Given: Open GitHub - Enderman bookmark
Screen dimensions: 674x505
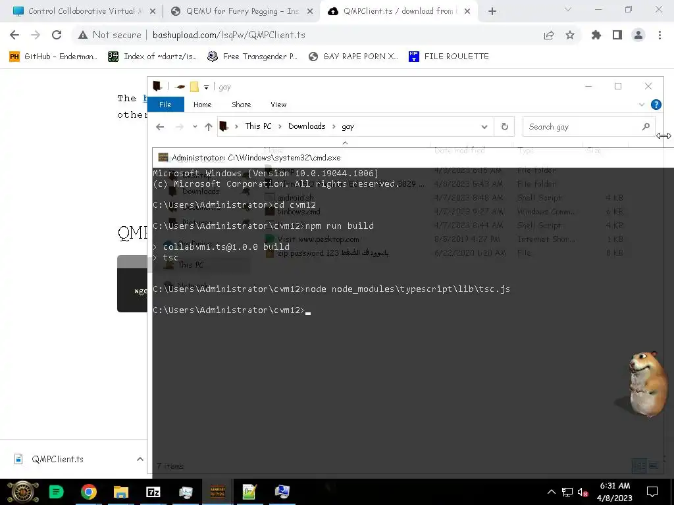Looking at the screenshot, I should coord(54,57).
